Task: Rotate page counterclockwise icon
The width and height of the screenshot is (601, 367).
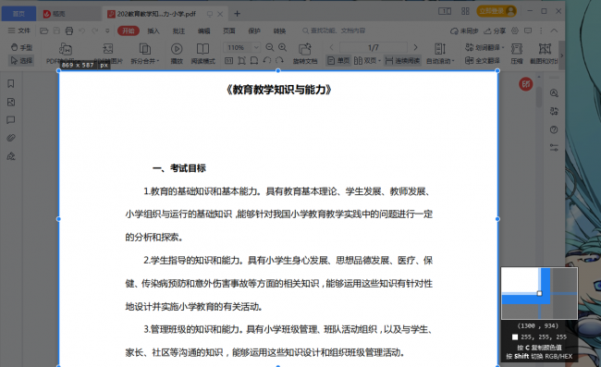Action: tap(267, 60)
